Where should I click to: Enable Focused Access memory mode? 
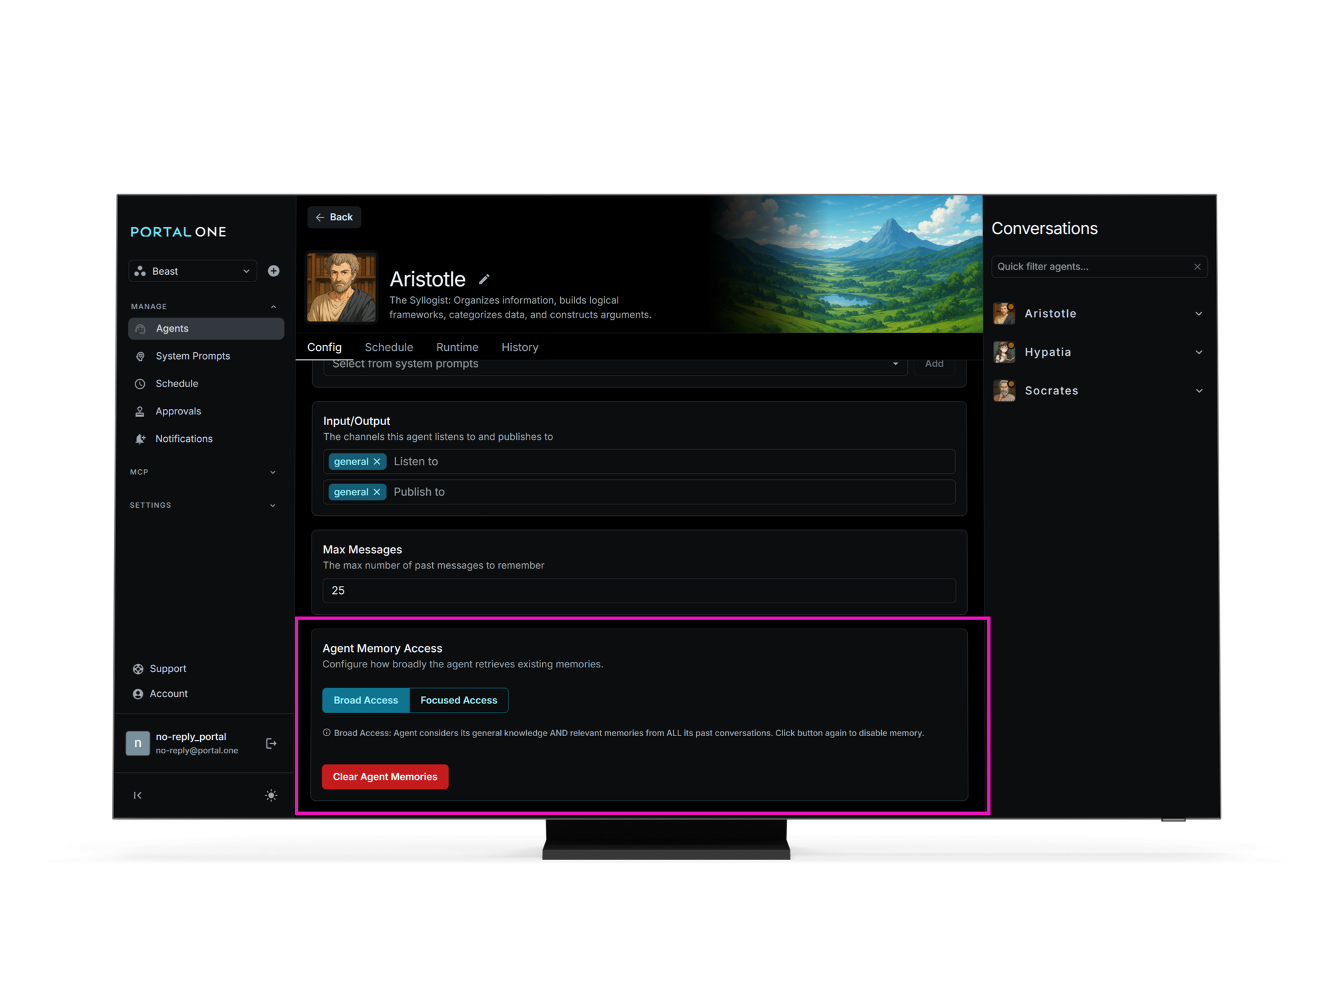[x=458, y=700]
